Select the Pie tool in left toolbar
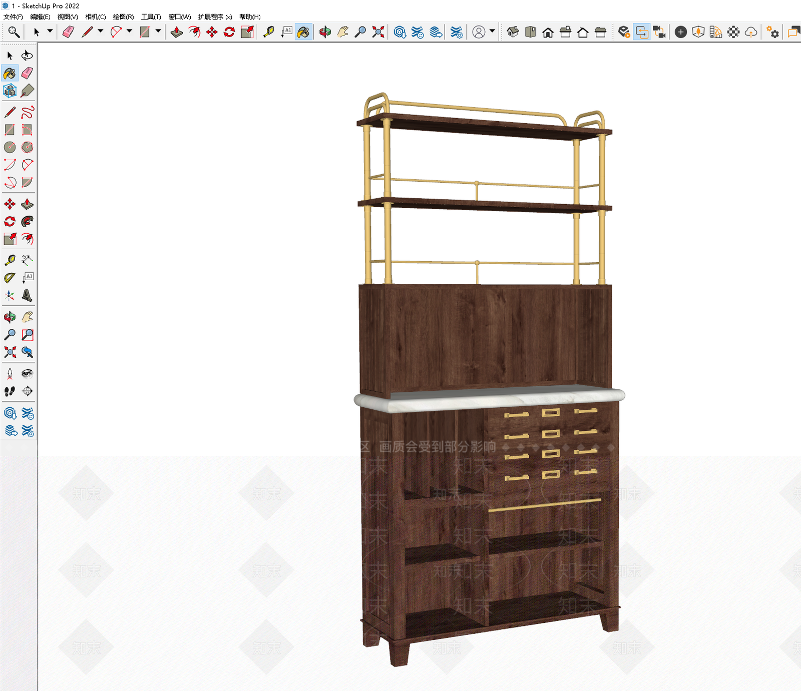 27,182
